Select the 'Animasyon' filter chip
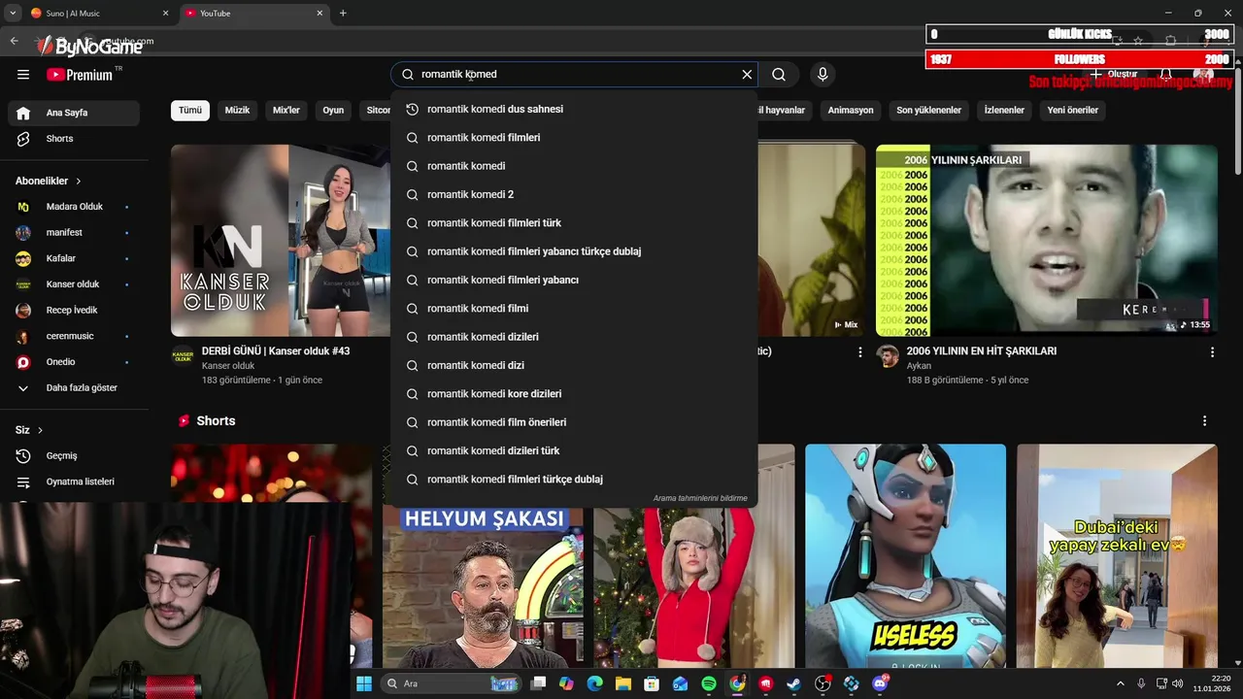 point(851,111)
